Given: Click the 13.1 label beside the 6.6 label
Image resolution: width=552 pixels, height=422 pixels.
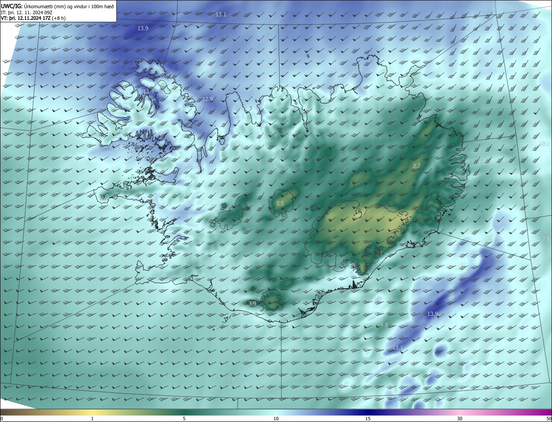Looking at the screenshot, I should [398, 347].
